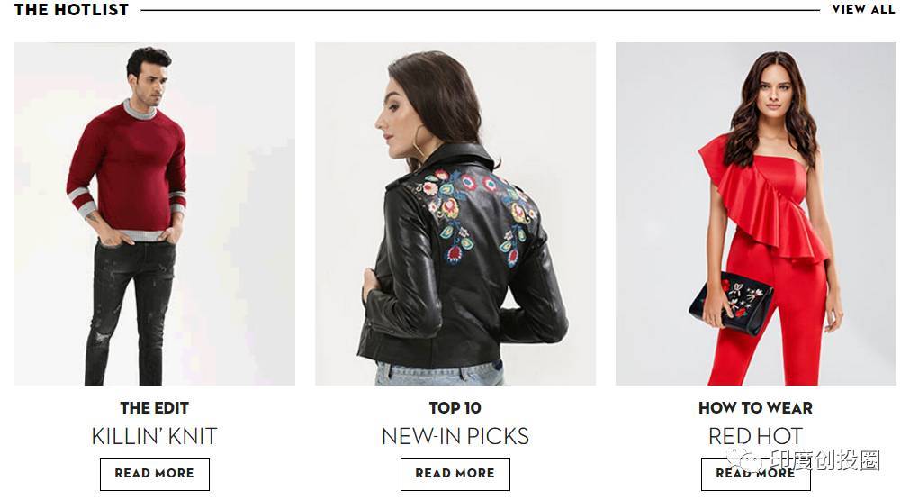Click the WeChat logo watermark icon
The height and width of the screenshot is (500, 910).
coord(744,460)
